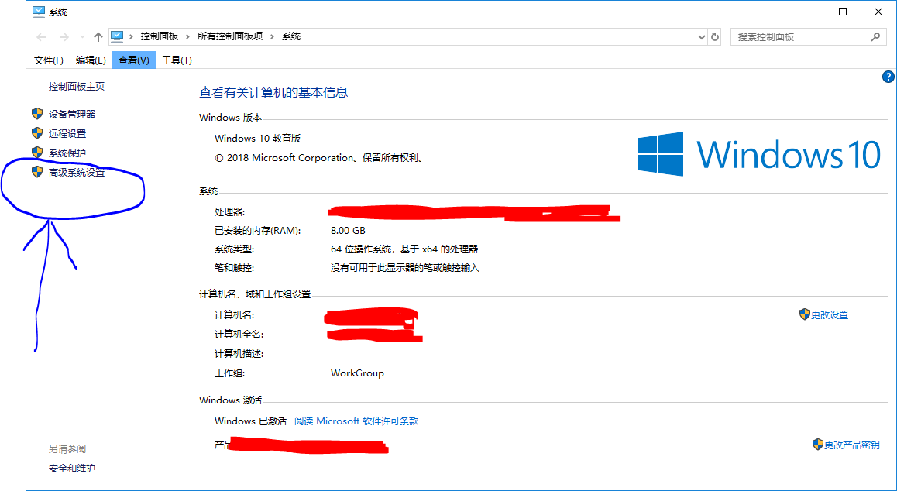Click the computer icon in address bar
897x491 pixels.
(x=117, y=36)
